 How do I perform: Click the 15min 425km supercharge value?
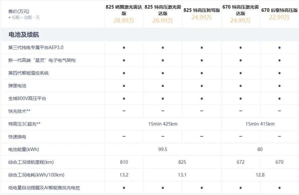pyautogui.click(x=163, y=124)
